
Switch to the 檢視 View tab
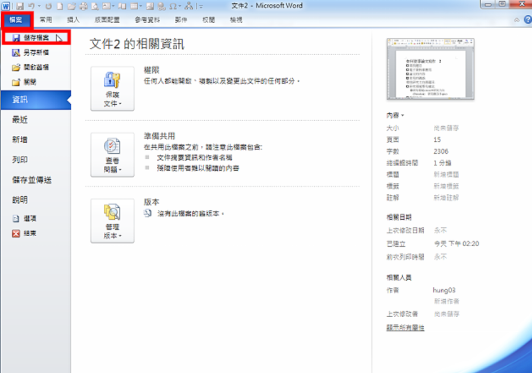[236, 20]
